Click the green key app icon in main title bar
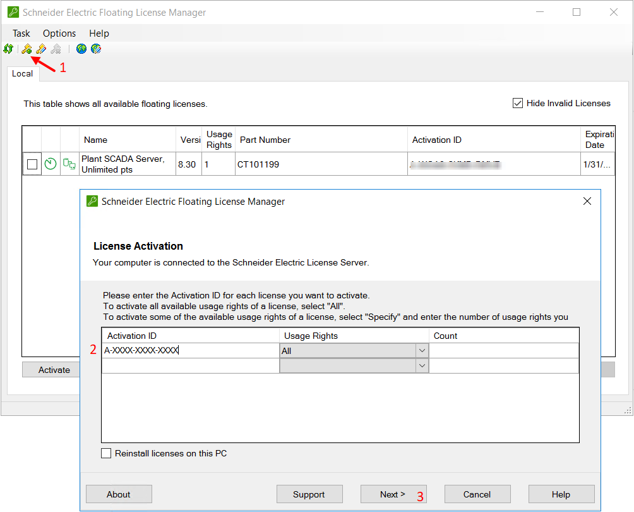Screen dimensions: 634x512 13,12
